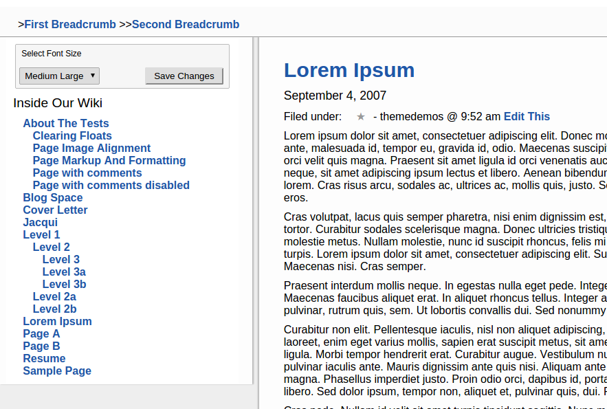This screenshot has height=409, width=607.
Task: Click the star icon beside Filed under
Action: coord(361,117)
